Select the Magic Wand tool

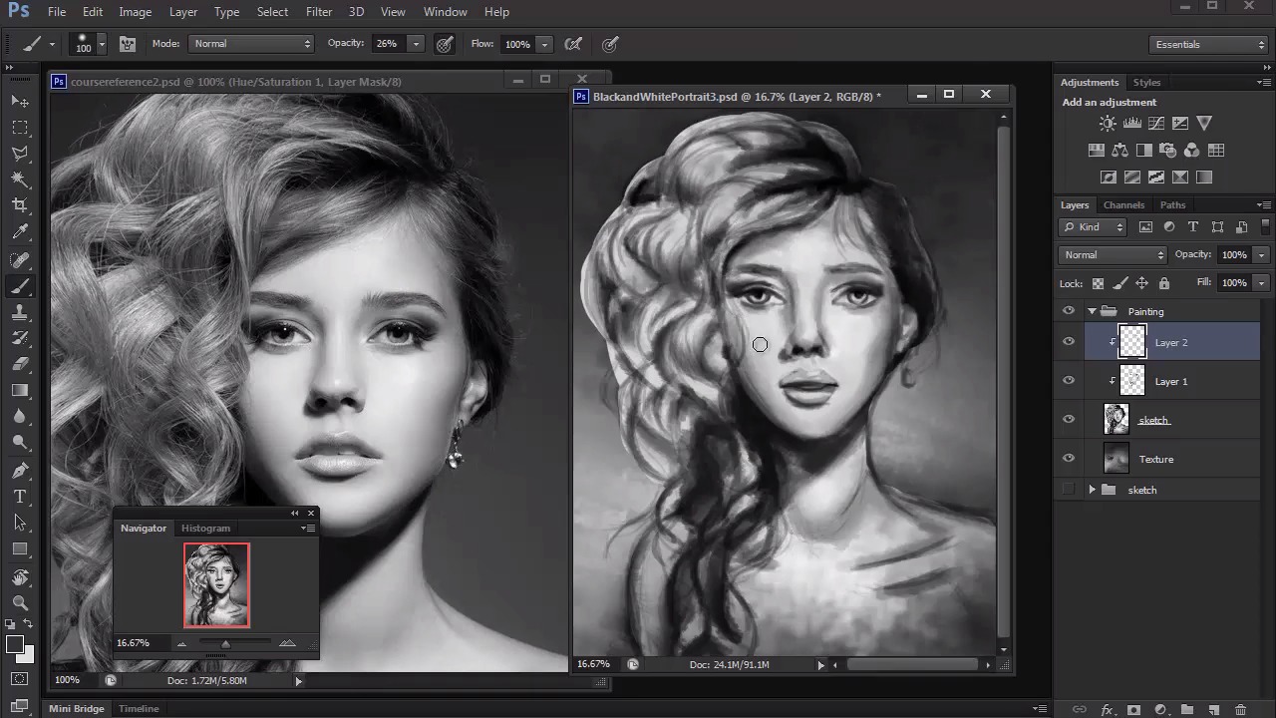[x=20, y=179]
